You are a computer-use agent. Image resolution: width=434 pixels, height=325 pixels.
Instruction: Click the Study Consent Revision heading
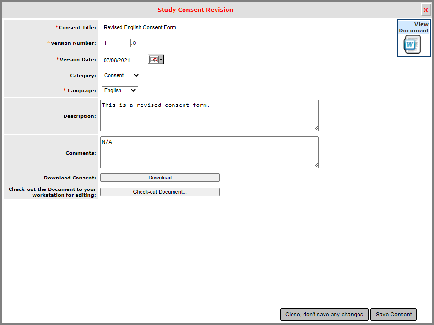point(195,10)
